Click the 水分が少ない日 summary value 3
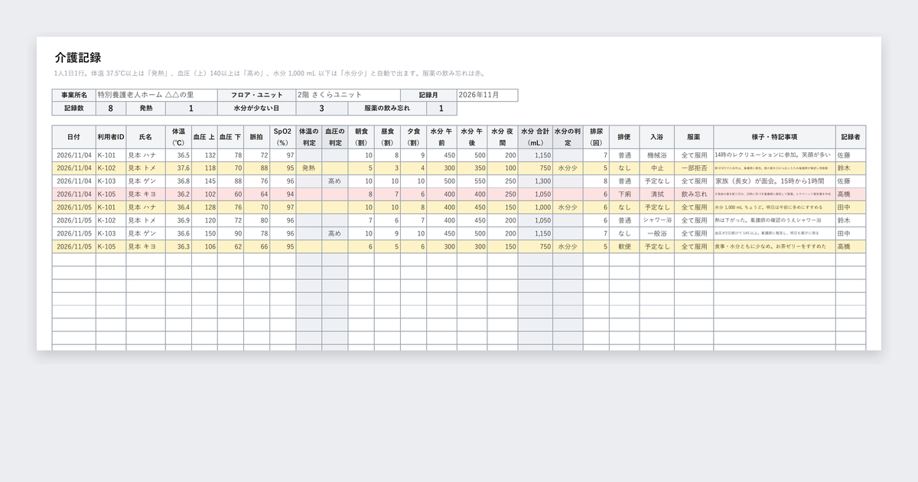 (x=322, y=109)
